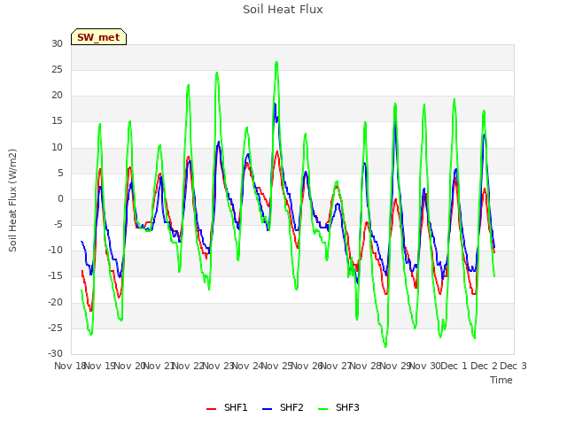Click the 25 value on y-axis
567x425 pixels.
coord(57,69)
